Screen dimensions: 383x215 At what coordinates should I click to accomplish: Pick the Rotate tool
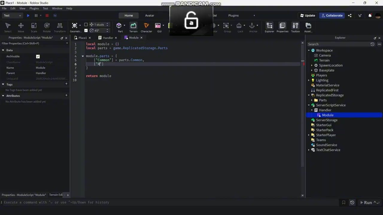click(47, 27)
